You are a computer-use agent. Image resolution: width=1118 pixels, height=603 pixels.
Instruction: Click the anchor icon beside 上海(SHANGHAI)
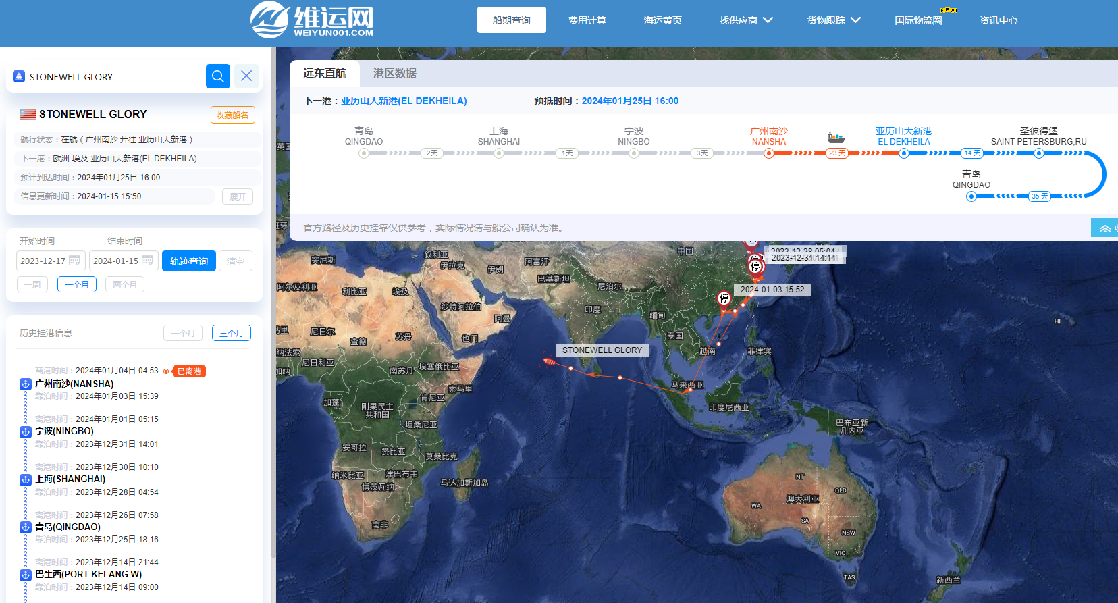26,479
